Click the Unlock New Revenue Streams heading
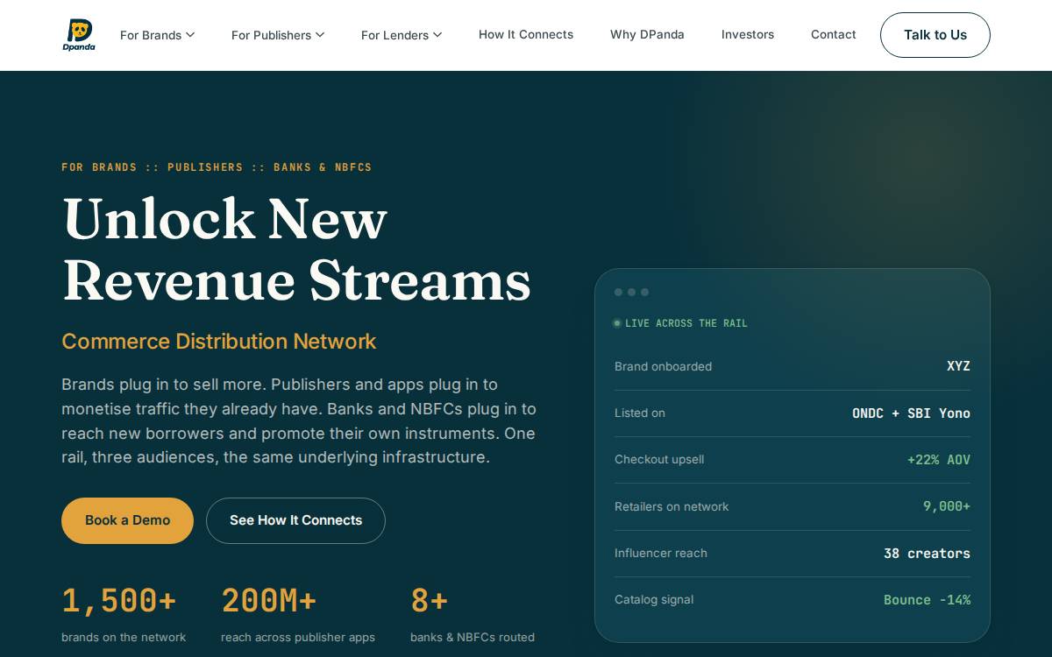 (x=296, y=250)
